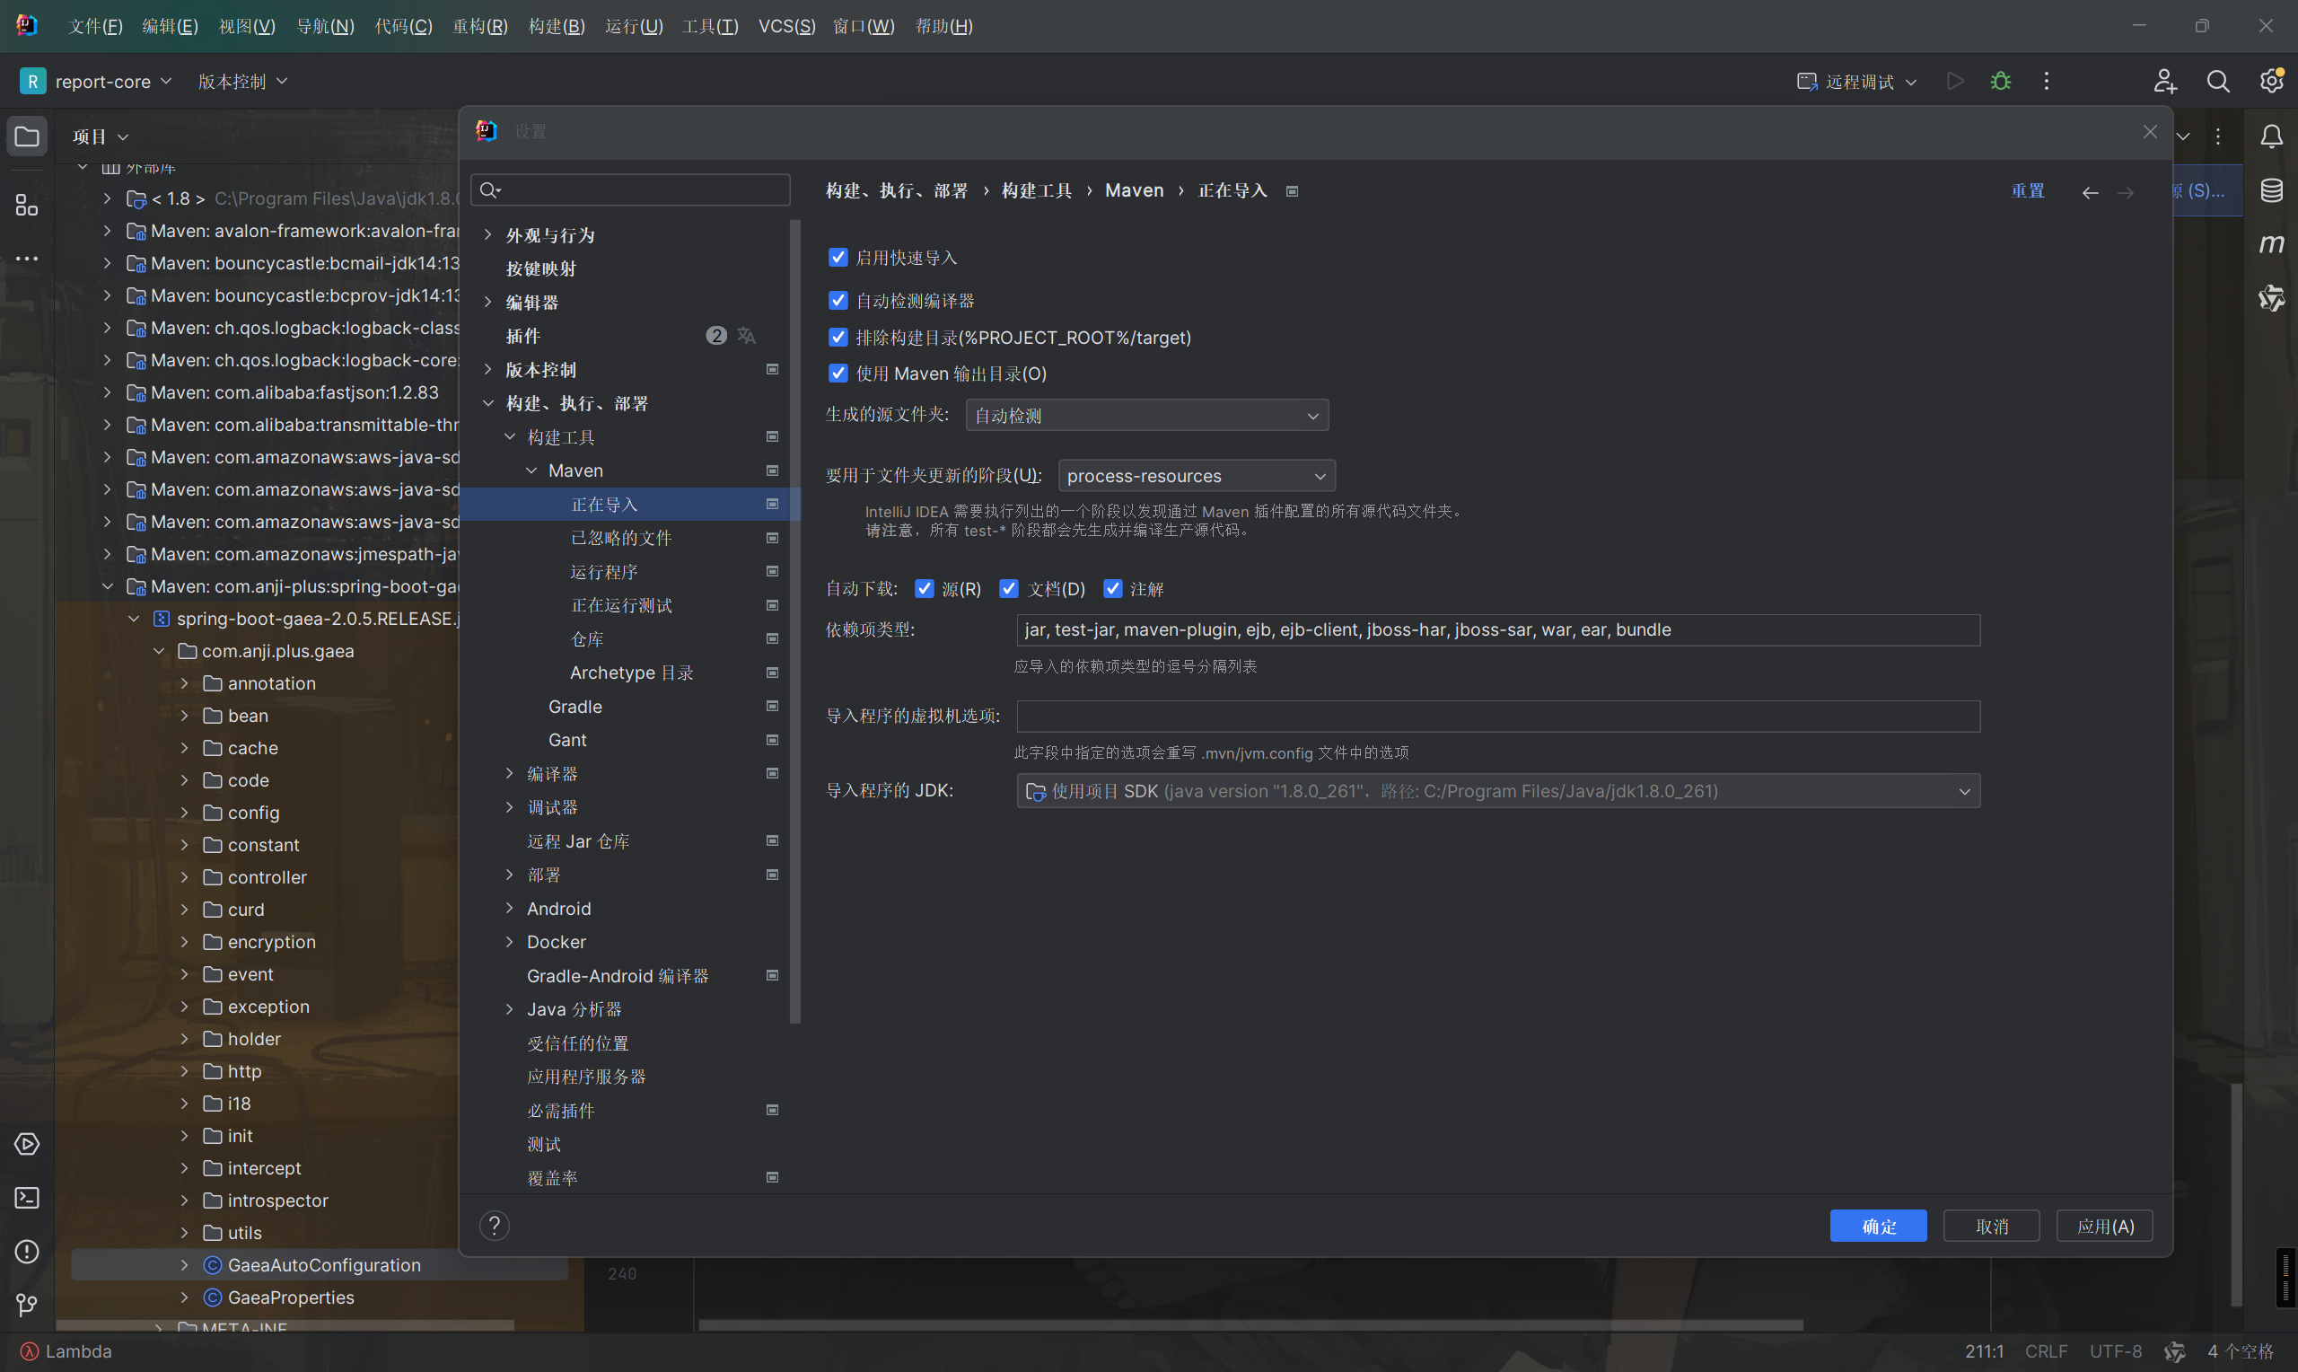Open the Terminal tool window icon
Viewport: 2298px width, 1372px height.
pyautogui.click(x=27, y=1197)
